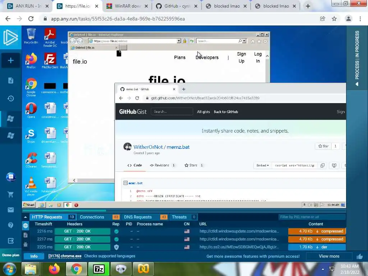
Task: Open a new tab in inner Chrome
Action: (184, 89)
